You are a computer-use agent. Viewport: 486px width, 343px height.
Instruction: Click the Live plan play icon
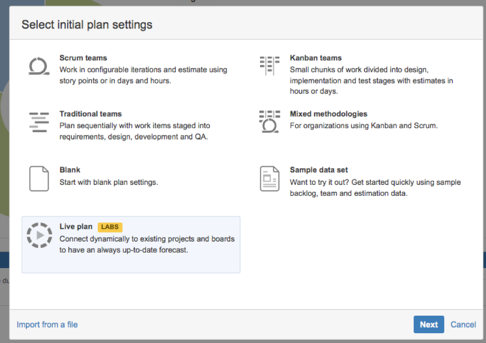tap(39, 235)
